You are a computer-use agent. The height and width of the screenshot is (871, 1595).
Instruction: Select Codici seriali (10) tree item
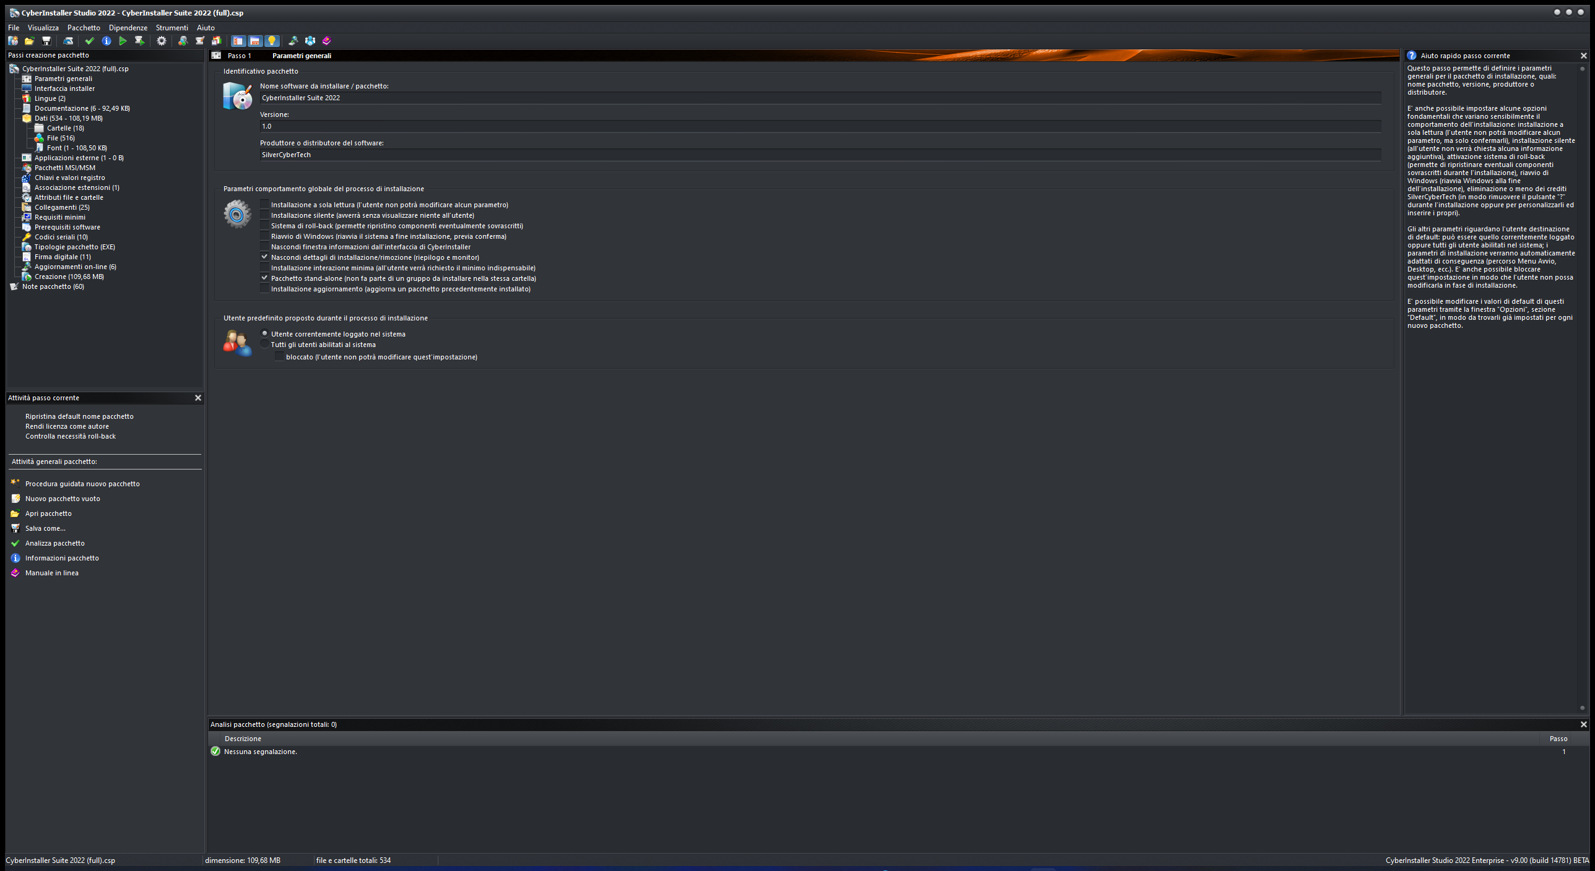pos(61,237)
